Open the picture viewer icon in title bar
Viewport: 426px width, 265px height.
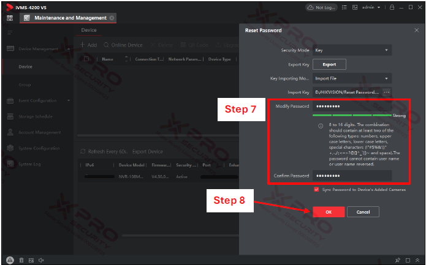355,7
